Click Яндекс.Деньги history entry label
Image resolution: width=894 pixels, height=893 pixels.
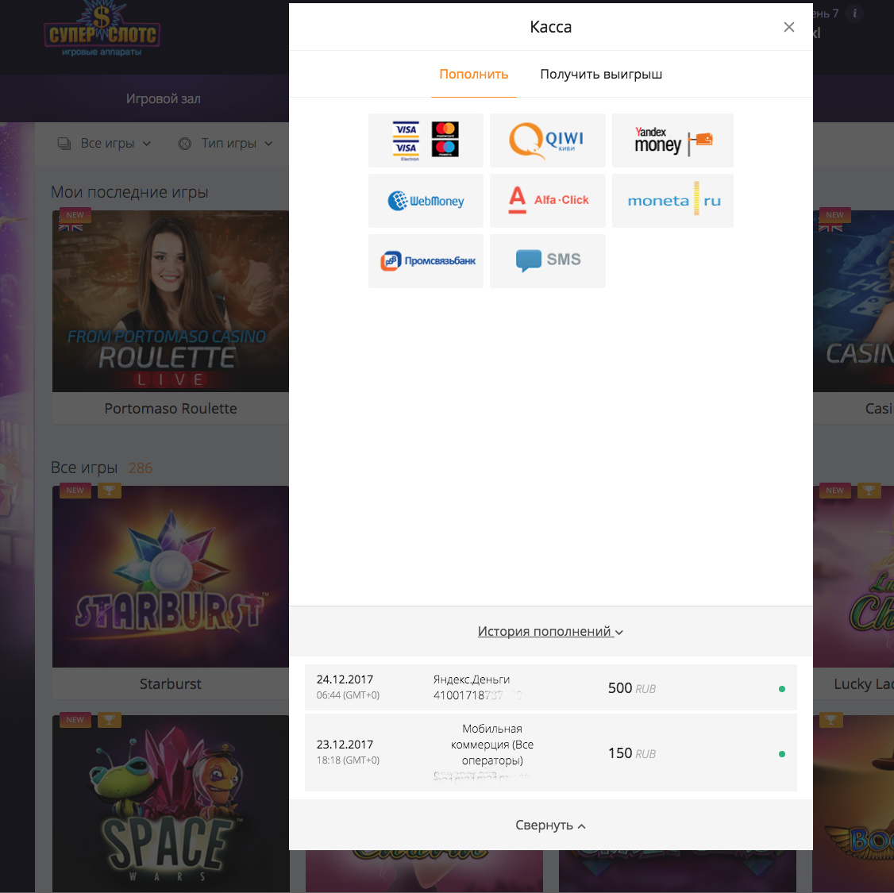472,679
